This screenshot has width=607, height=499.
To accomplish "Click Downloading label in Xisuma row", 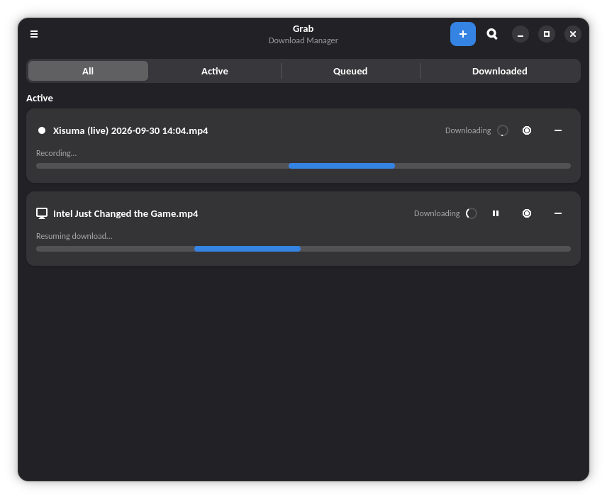I will click(467, 130).
